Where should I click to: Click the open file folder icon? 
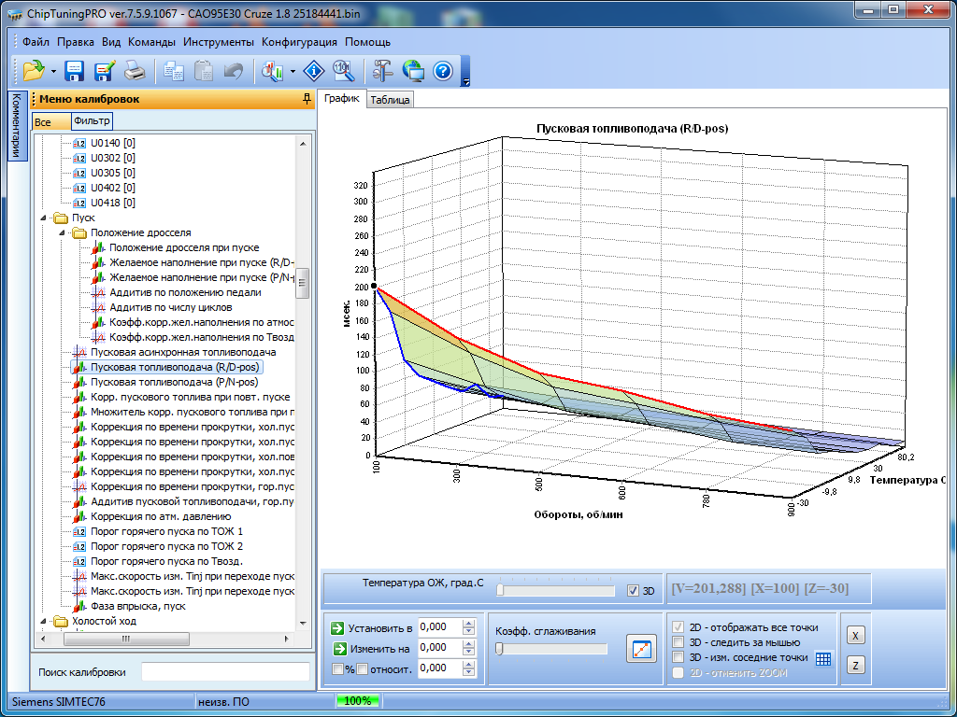coord(34,71)
